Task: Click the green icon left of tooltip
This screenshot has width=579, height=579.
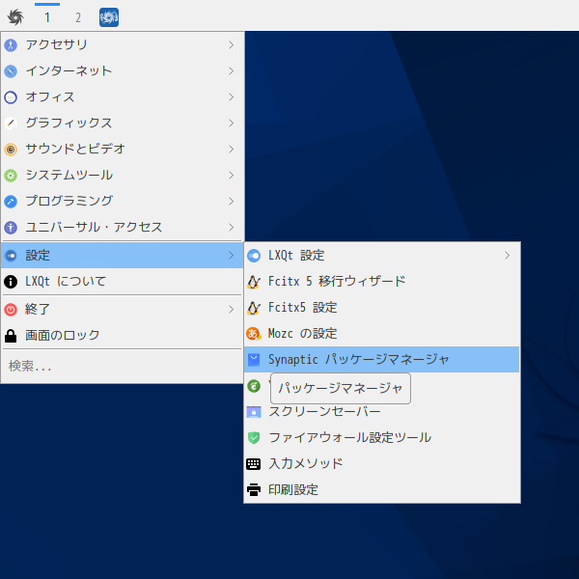Action: pos(254,385)
